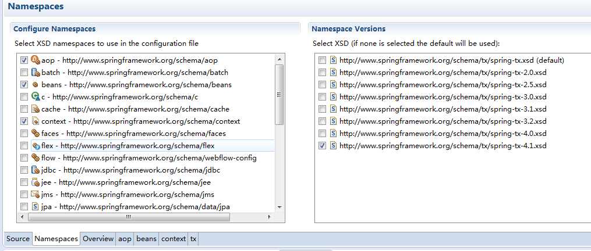
Task: Enable the jms namespace checkbox
Action: [24, 195]
